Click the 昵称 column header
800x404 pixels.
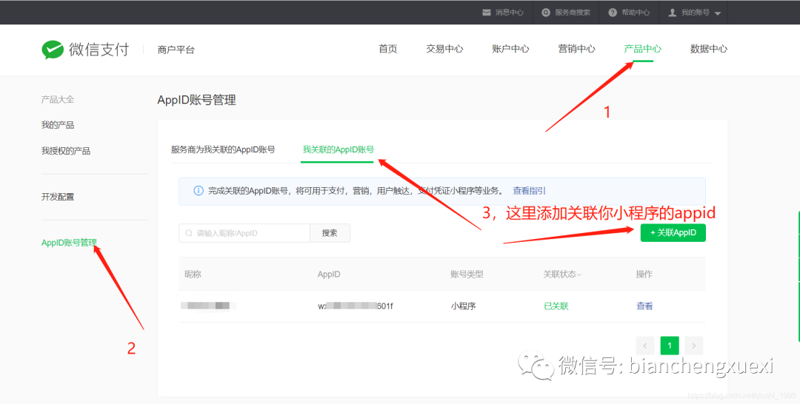point(193,274)
